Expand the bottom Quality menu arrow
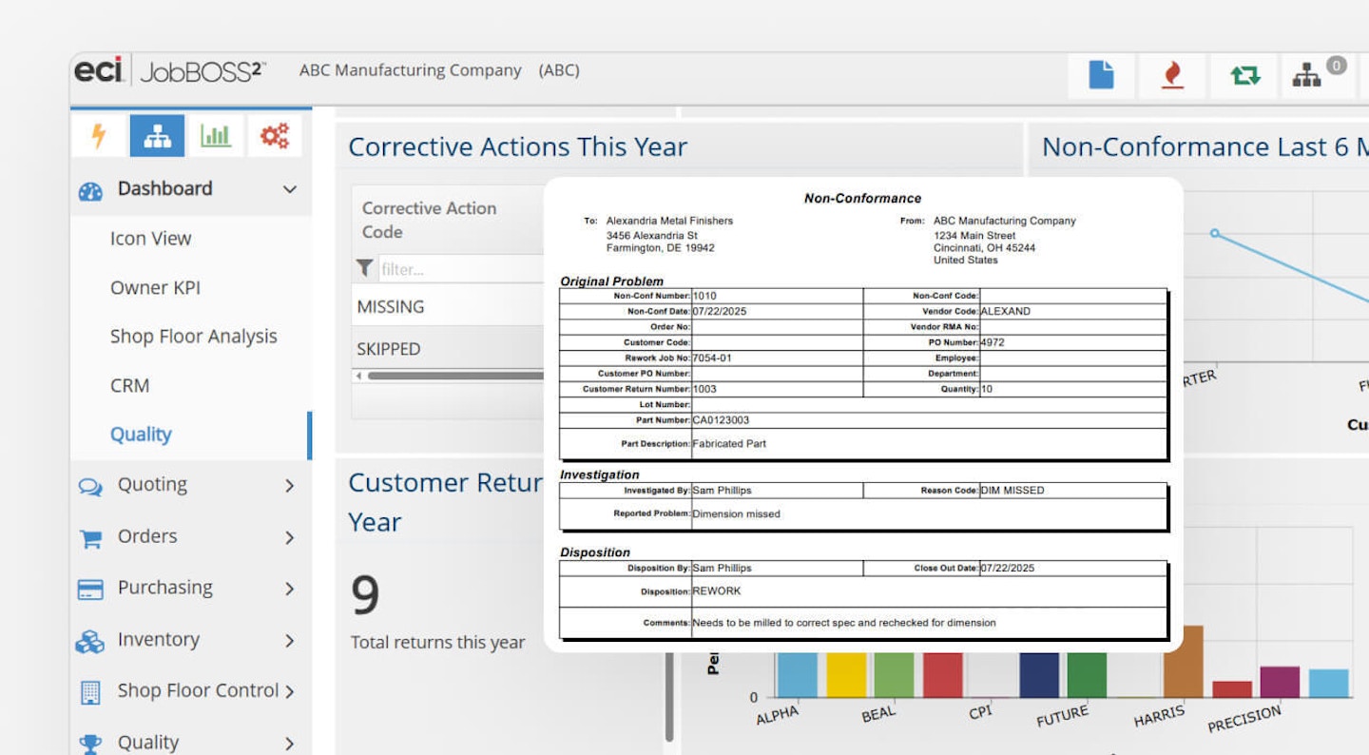This screenshot has width=1369, height=755. (290, 744)
